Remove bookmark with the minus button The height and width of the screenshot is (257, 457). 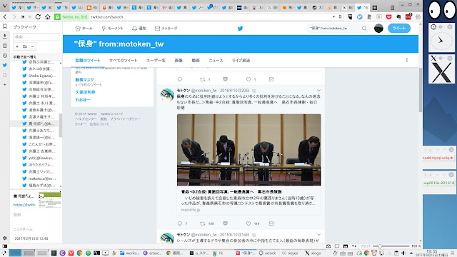(32, 46)
